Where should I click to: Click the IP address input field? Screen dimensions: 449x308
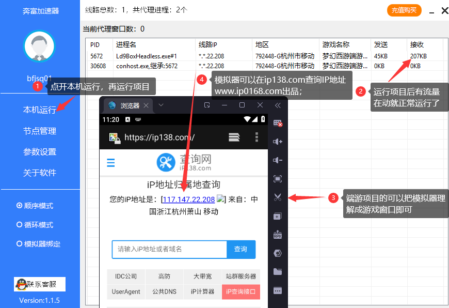[169, 249]
